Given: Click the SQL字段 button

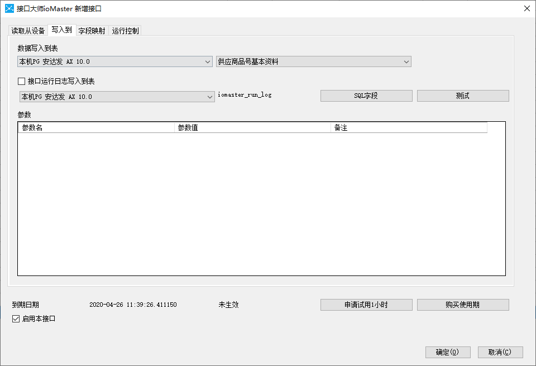Looking at the screenshot, I should point(366,96).
